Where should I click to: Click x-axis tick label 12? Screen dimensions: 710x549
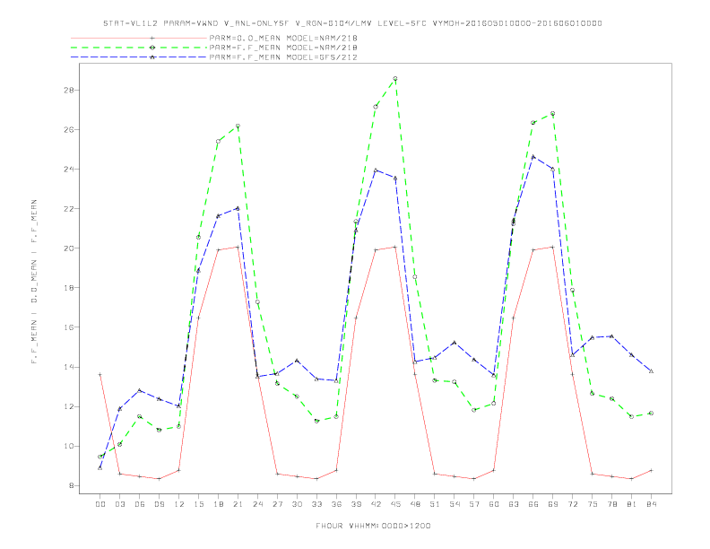[x=179, y=504]
